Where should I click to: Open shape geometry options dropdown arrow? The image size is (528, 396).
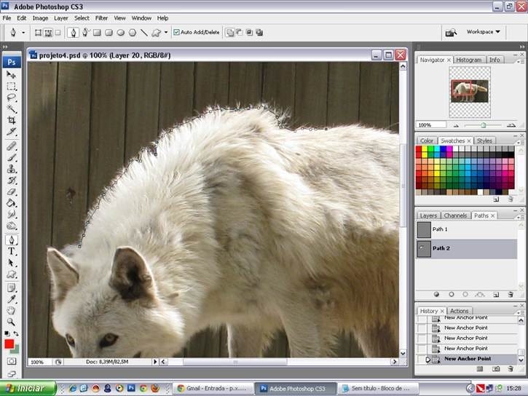(x=166, y=32)
